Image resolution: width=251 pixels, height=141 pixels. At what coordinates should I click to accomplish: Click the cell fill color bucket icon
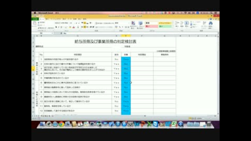point(70,27)
